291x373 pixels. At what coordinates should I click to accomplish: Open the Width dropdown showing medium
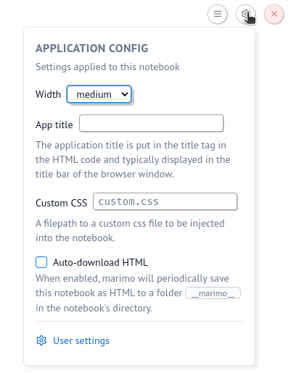click(x=99, y=94)
